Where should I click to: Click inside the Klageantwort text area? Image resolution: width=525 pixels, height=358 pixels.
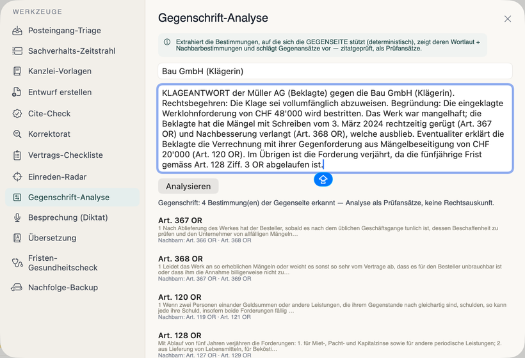click(335, 128)
